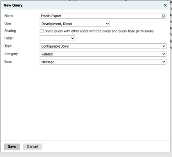Open the User dropdown showing Development, Direct
Viewport: 172px width, 157px height.
(75, 24)
